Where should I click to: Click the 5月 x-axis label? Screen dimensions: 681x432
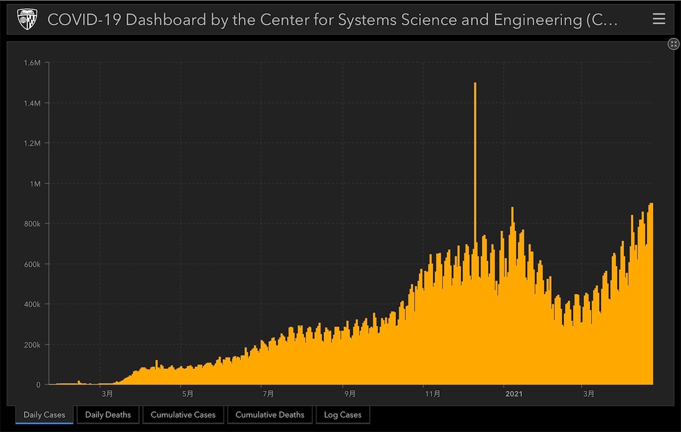click(x=188, y=394)
